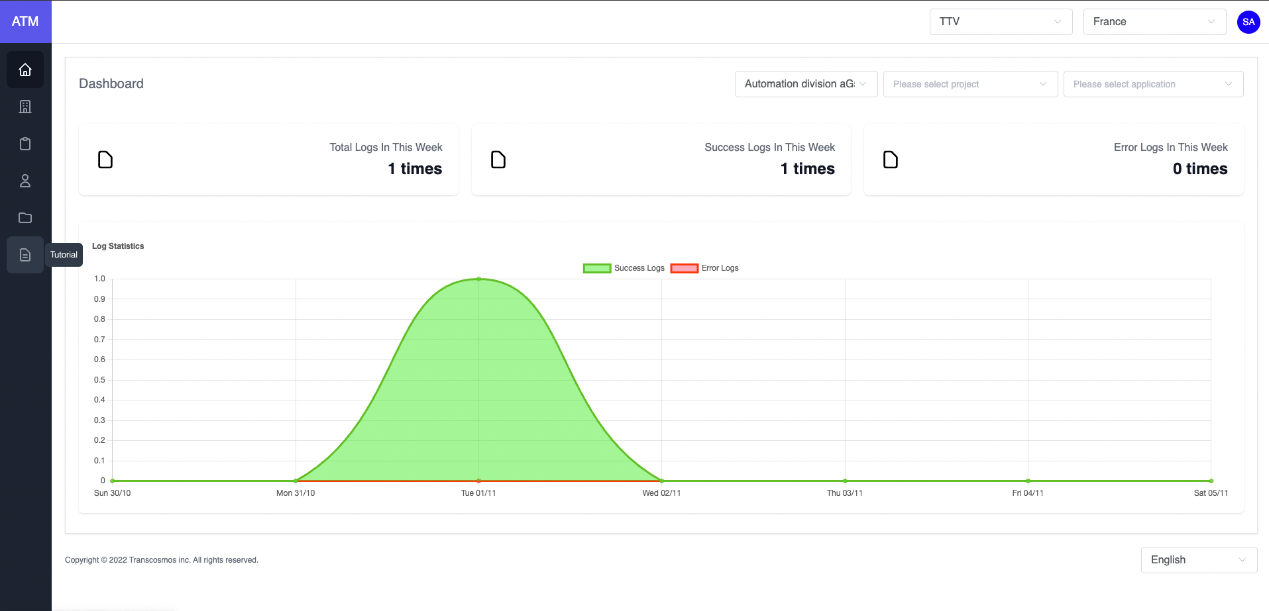Click the Error Logs card file icon
This screenshot has width=1269, height=611.
(x=891, y=160)
